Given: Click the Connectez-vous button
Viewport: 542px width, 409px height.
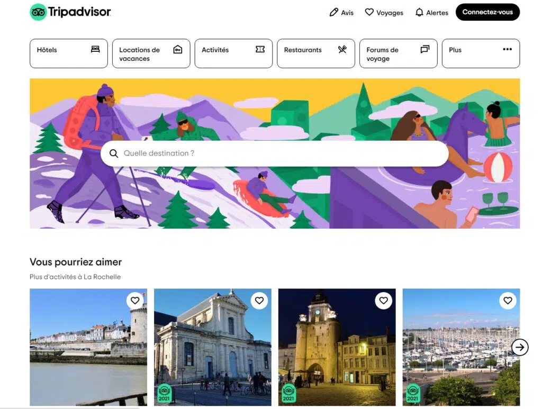Looking at the screenshot, I should click(x=487, y=12).
